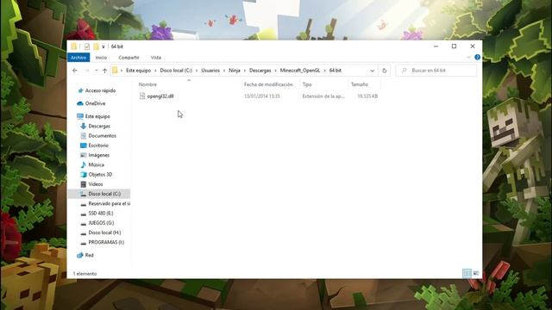Click Disco local (C:) breadcrumb
This screenshot has height=310, width=552.
click(176, 71)
